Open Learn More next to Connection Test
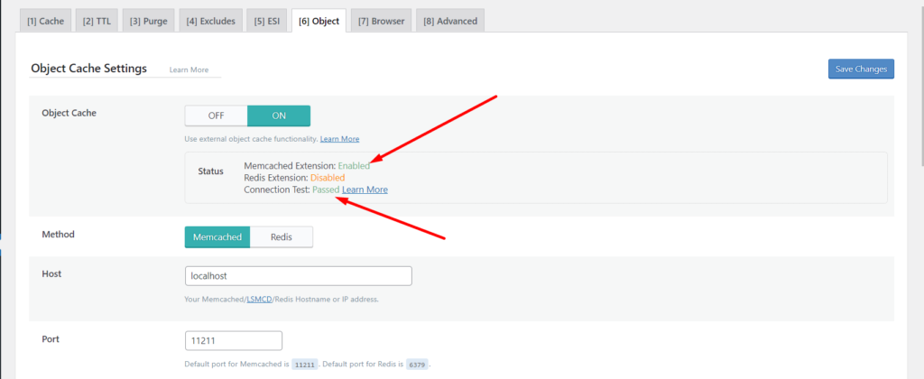 coord(365,189)
